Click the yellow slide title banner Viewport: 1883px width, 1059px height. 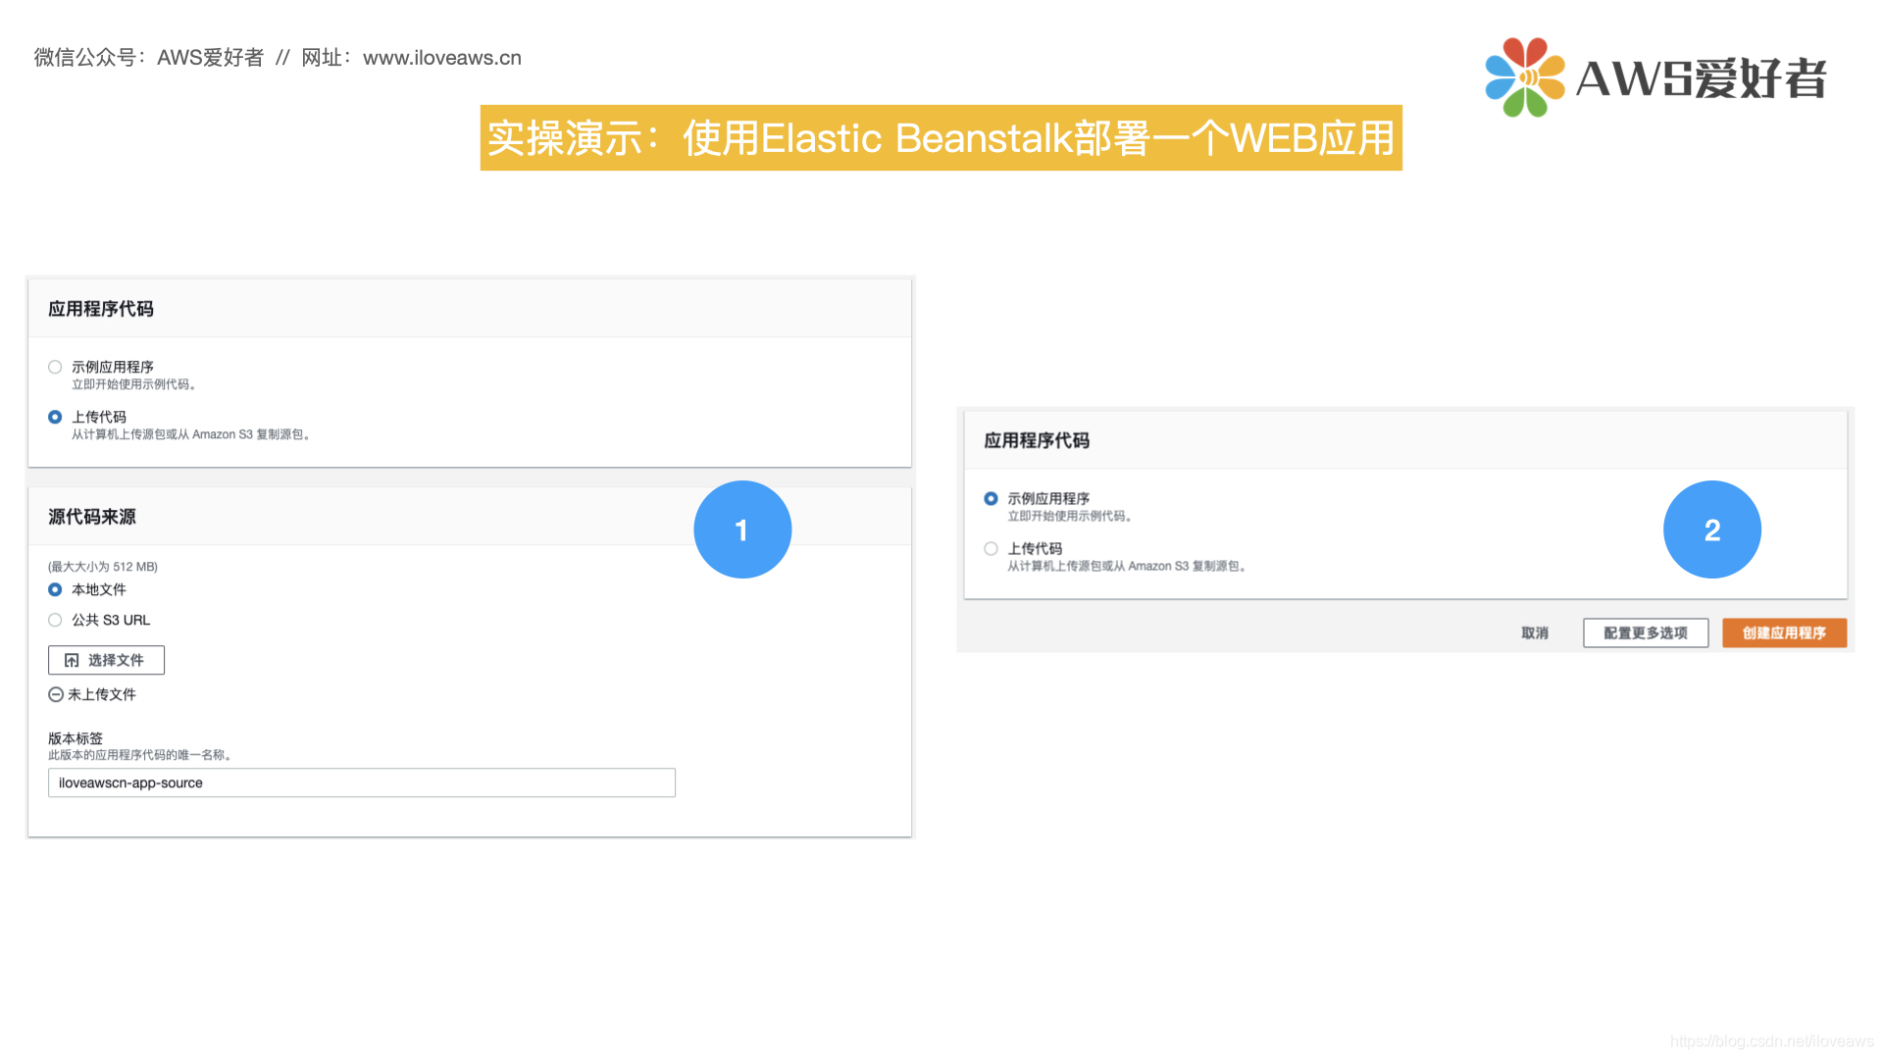point(941,138)
